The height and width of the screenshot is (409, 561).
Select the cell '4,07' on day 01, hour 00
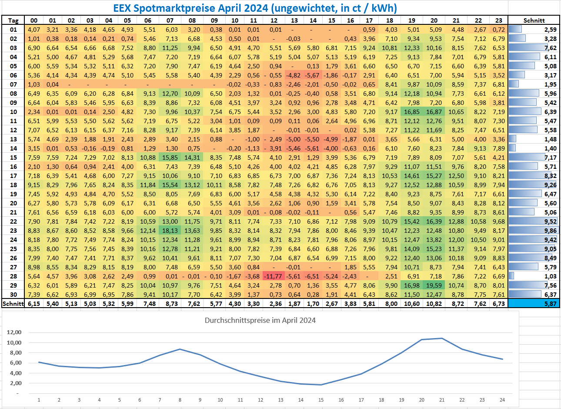(x=34, y=30)
